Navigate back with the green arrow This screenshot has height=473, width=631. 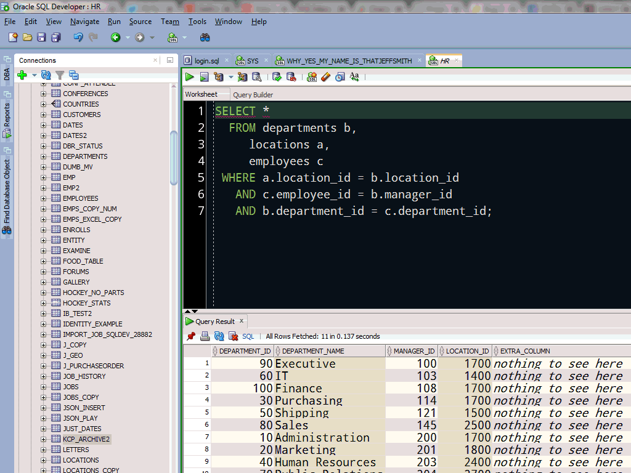pyautogui.click(x=115, y=38)
